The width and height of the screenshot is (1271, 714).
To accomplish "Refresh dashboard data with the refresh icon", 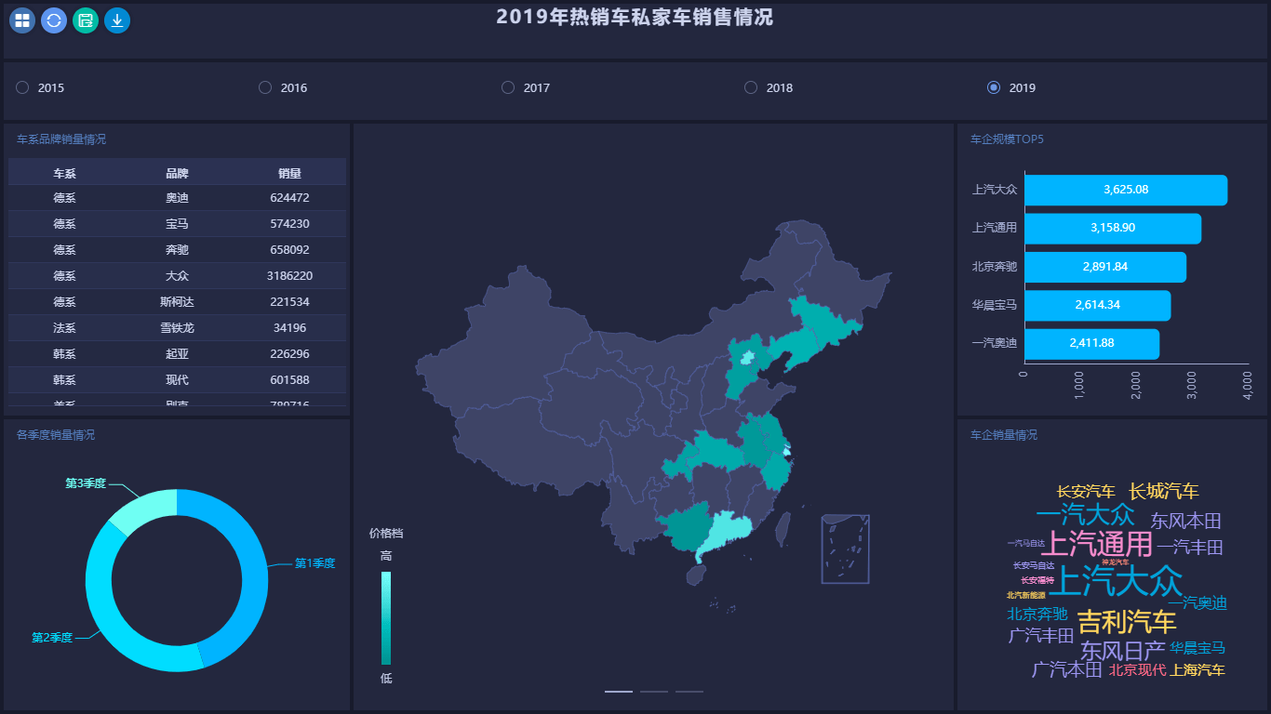I will coord(53,20).
